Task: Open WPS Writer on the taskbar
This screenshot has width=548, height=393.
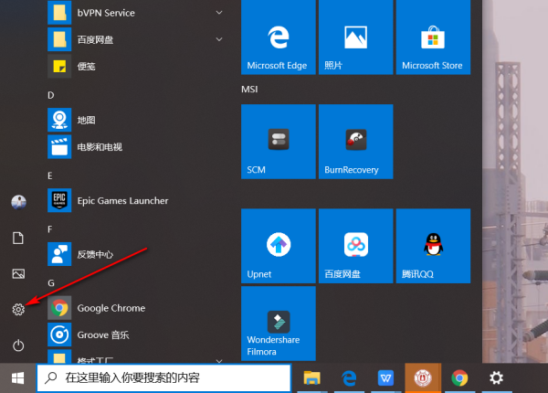Action: 385,378
